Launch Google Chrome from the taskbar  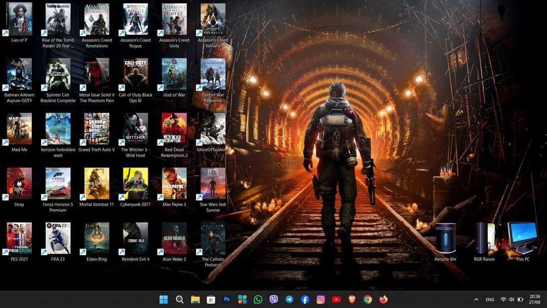[x=368, y=299]
